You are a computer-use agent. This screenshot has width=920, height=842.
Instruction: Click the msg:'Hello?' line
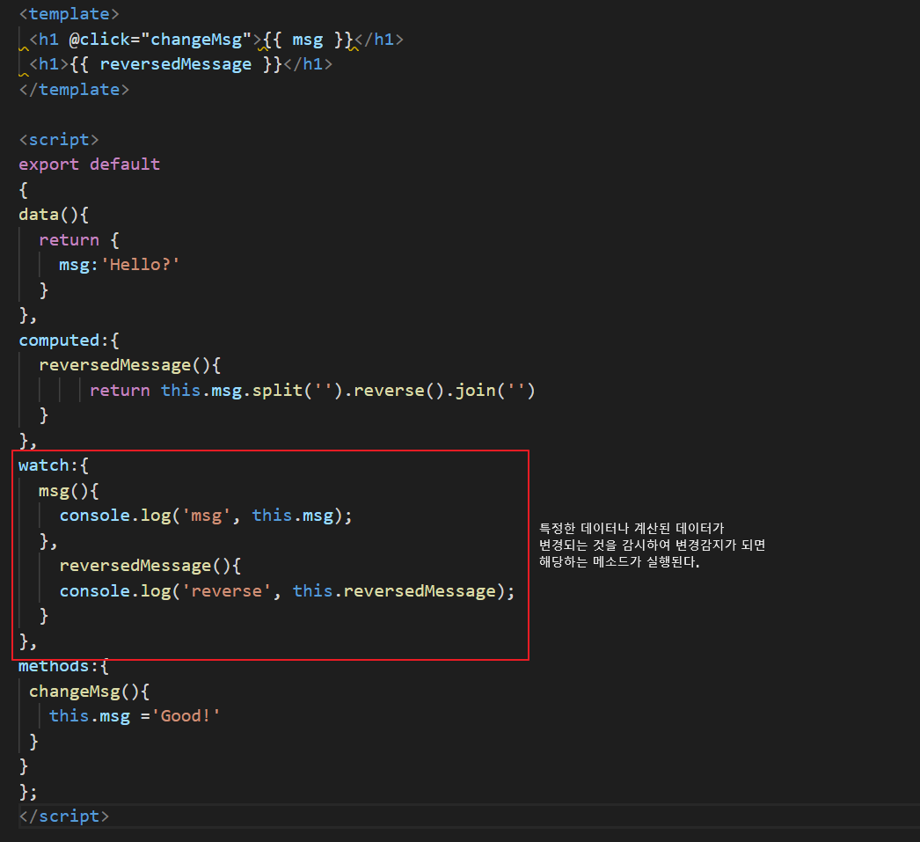pyautogui.click(x=119, y=265)
